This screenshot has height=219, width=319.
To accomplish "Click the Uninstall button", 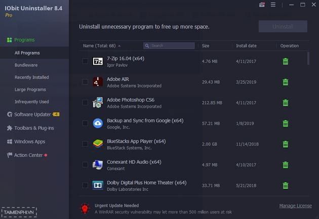I will [x=283, y=26].
